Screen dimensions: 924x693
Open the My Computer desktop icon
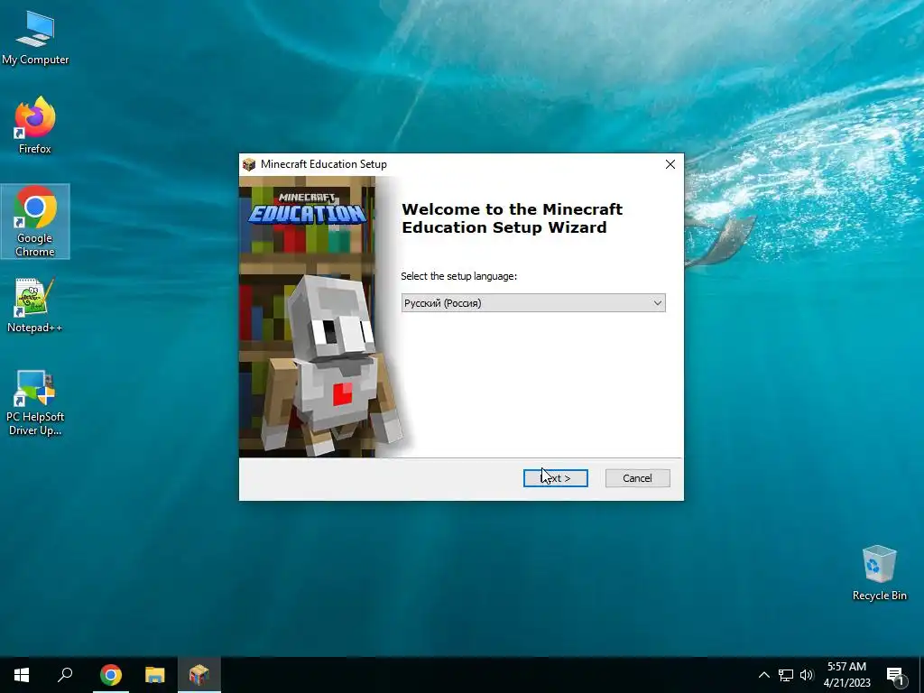(35, 38)
